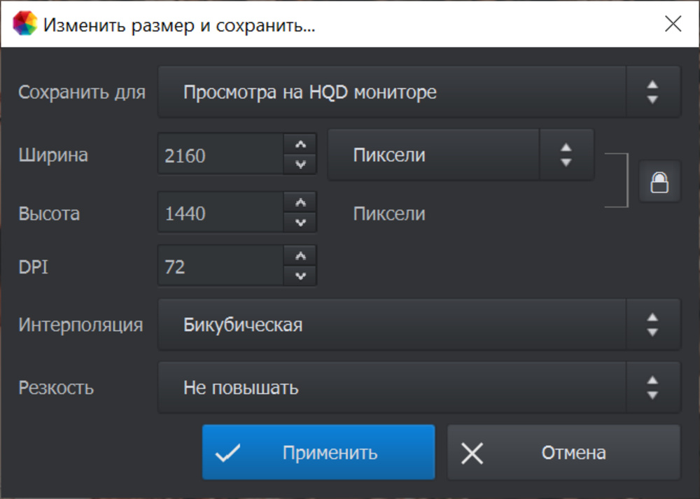
Task: Decrease Ширина with the down stepper arrow
Action: tap(301, 164)
